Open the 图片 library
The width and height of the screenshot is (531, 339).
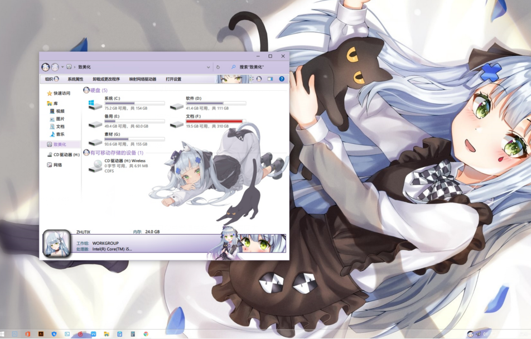coord(57,119)
